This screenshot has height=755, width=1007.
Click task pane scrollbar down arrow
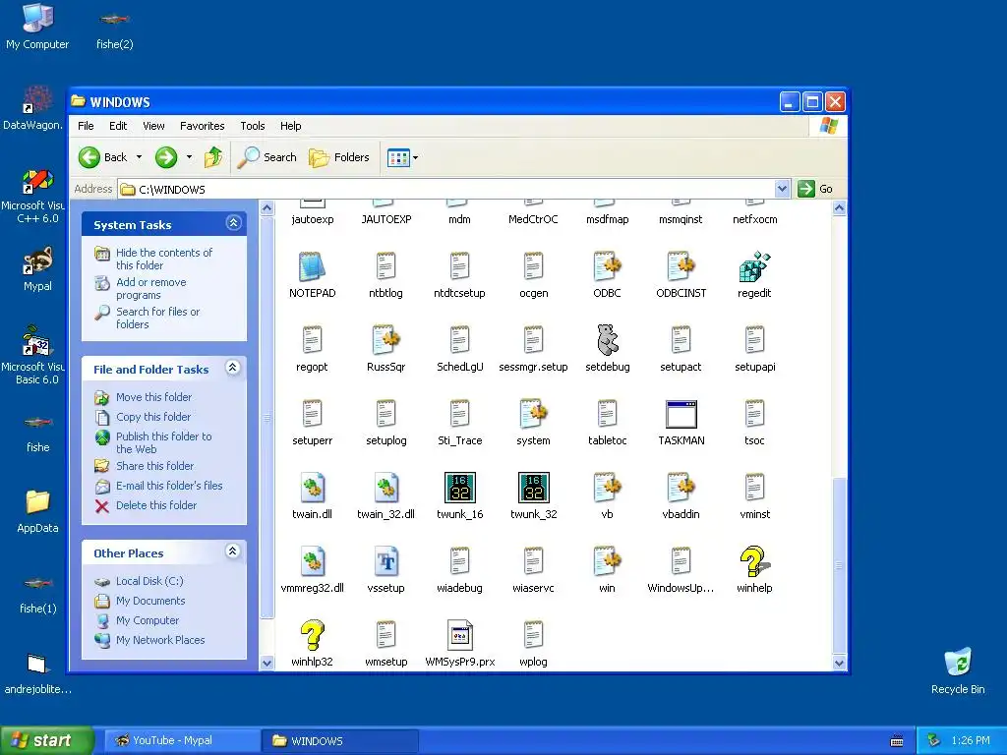click(267, 663)
